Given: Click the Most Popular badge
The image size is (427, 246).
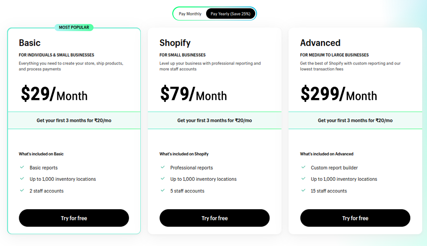Looking at the screenshot, I should point(74,27).
